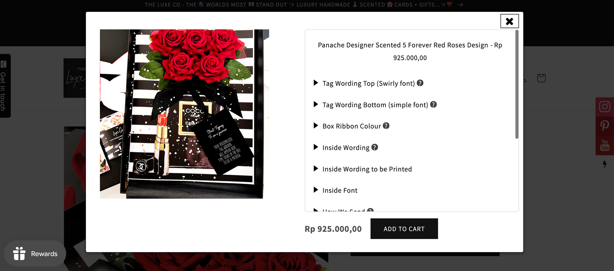Open the Rewards gift widget
Image resolution: width=614 pixels, height=271 pixels.
[x=35, y=254]
